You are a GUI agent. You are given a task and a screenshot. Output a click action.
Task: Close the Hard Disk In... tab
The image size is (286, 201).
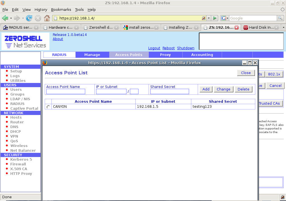click(x=277, y=28)
